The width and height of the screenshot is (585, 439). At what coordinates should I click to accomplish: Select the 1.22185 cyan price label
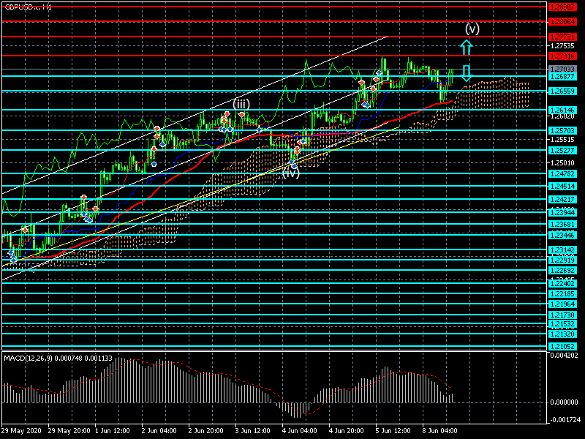point(562,294)
